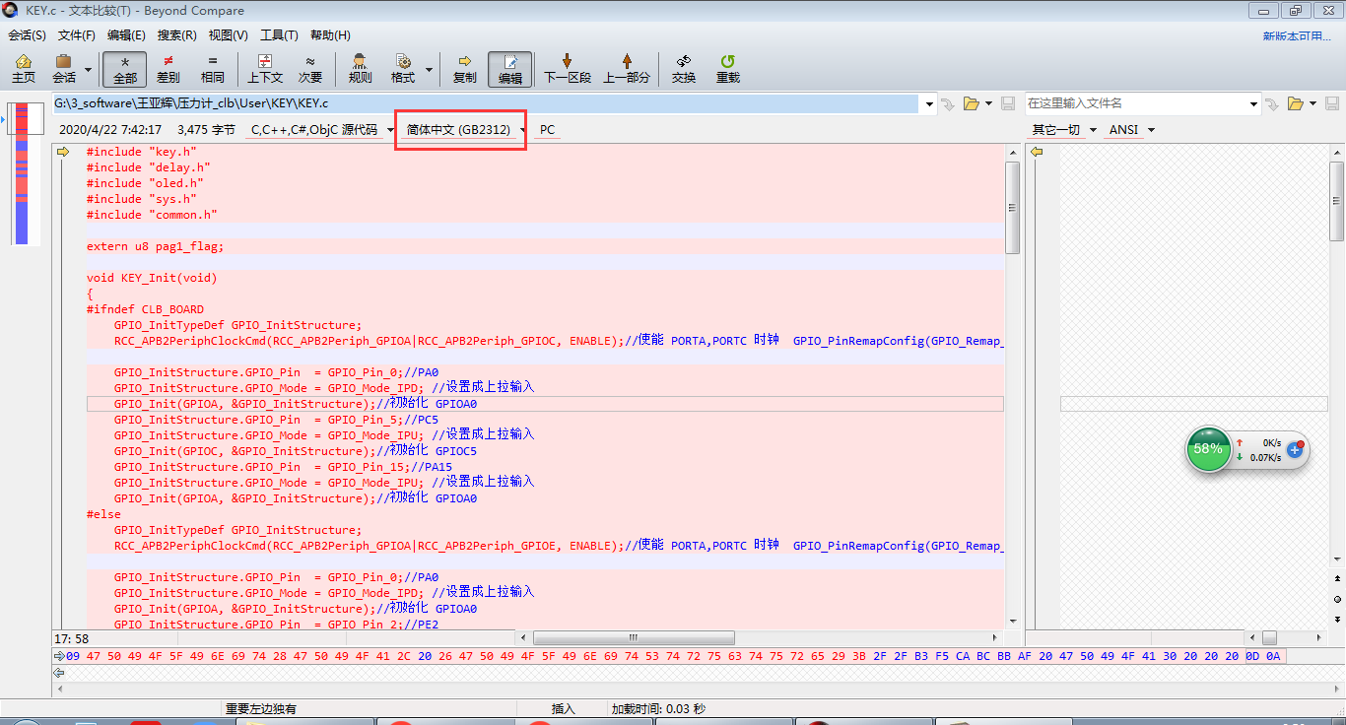Open 其它一切 file format dropdown

point(1093,130)
